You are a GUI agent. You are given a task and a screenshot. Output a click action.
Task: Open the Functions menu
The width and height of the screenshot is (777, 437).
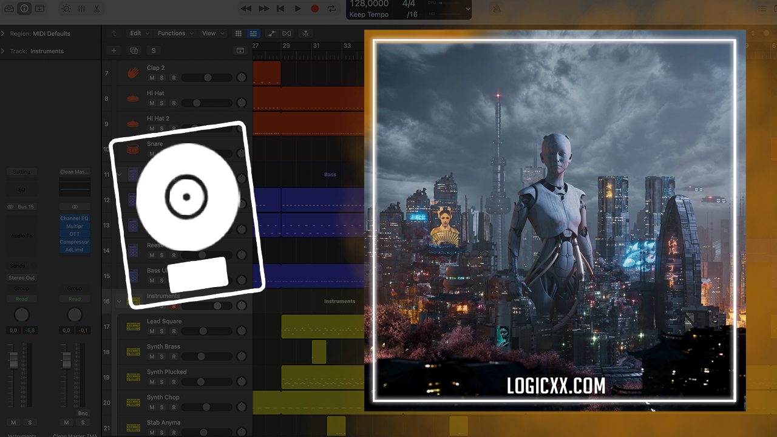tap(175, 33)
